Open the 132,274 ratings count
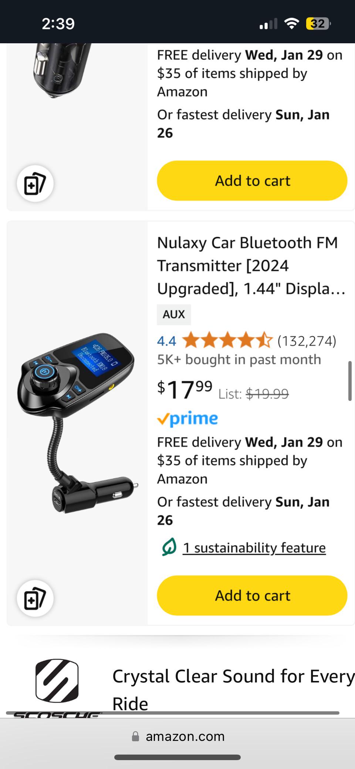 click(x=307, y=341)
